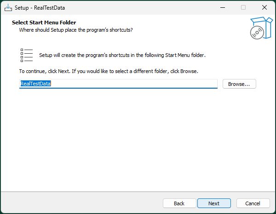Click the 'To continue, click Next' instruction text
276x214 pixels.
point(109,71)
